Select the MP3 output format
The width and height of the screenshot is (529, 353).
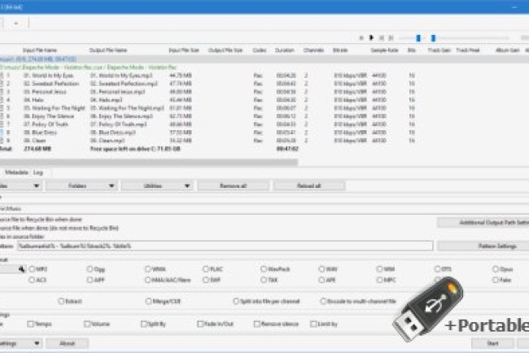pyautogui.click(x=32, y=268)
